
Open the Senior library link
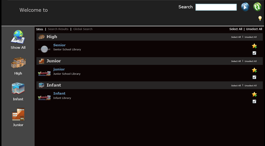[x=59, y=45]
